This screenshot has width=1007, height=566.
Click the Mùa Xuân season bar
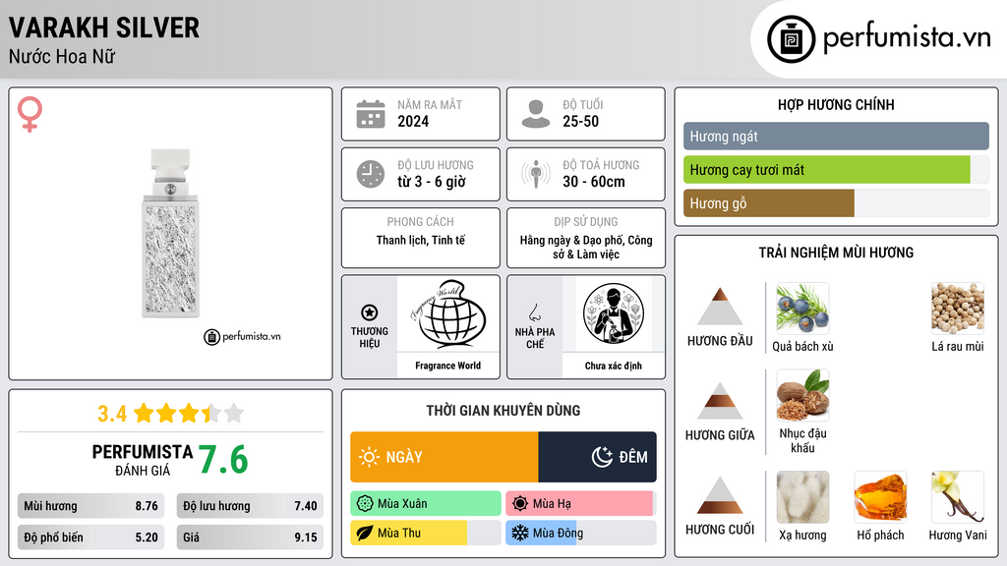426,504
